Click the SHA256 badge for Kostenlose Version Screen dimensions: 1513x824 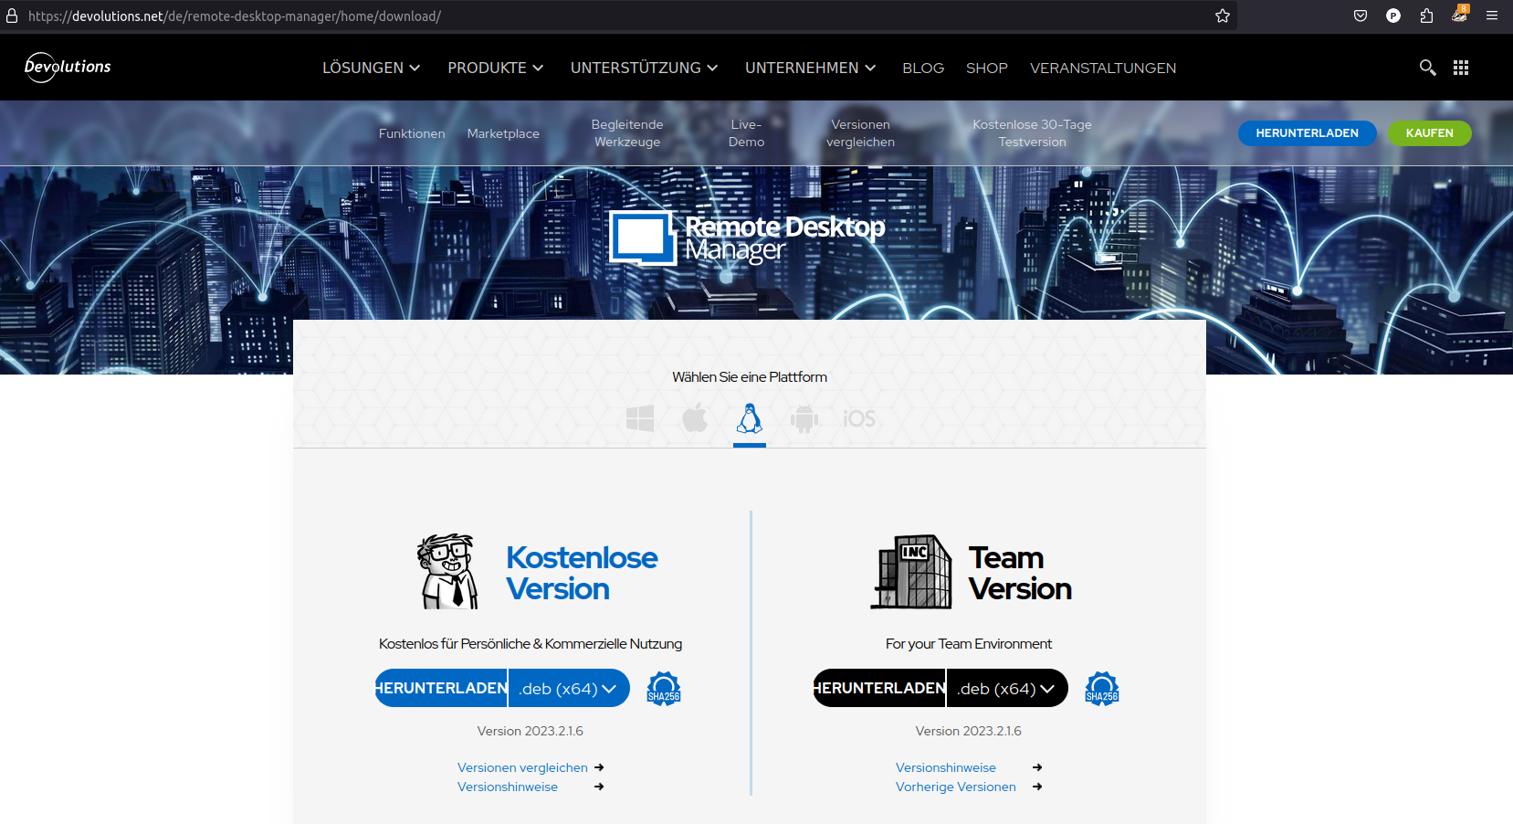(x=664, y=688)
